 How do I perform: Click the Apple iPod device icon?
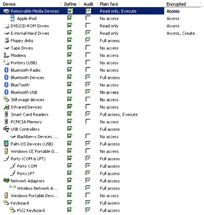click(x=13, y=18)
